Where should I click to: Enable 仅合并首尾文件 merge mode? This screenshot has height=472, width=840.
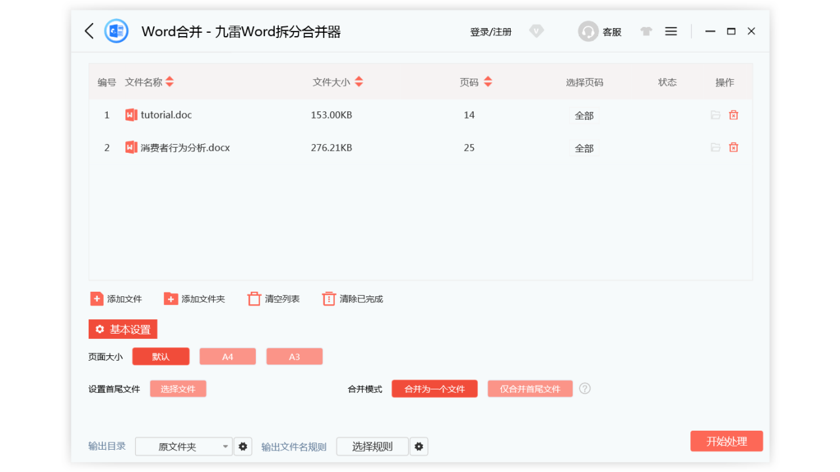point(530,388)
